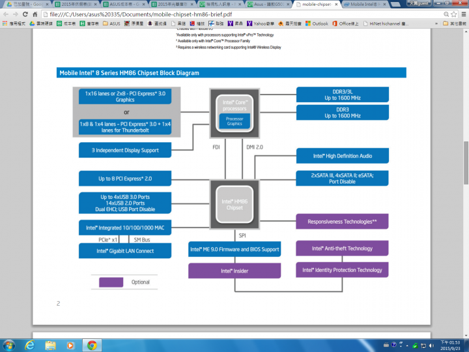
Task: Launch Internet Explorer from taskbar
Action: tap(29, 345)
